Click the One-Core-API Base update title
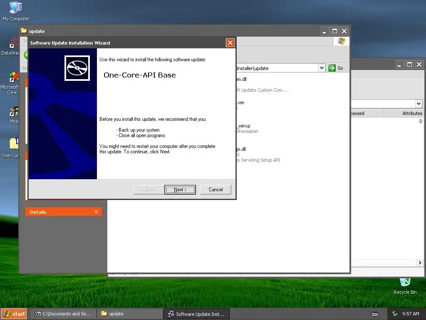 tap(140, 75)
